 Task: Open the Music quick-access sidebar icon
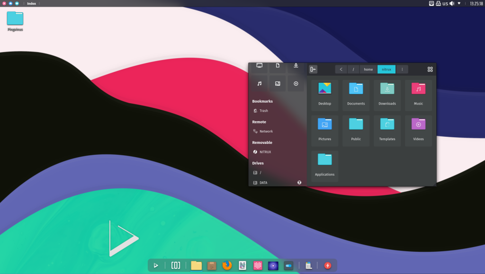pyautogui.click(x=259, y=83)
